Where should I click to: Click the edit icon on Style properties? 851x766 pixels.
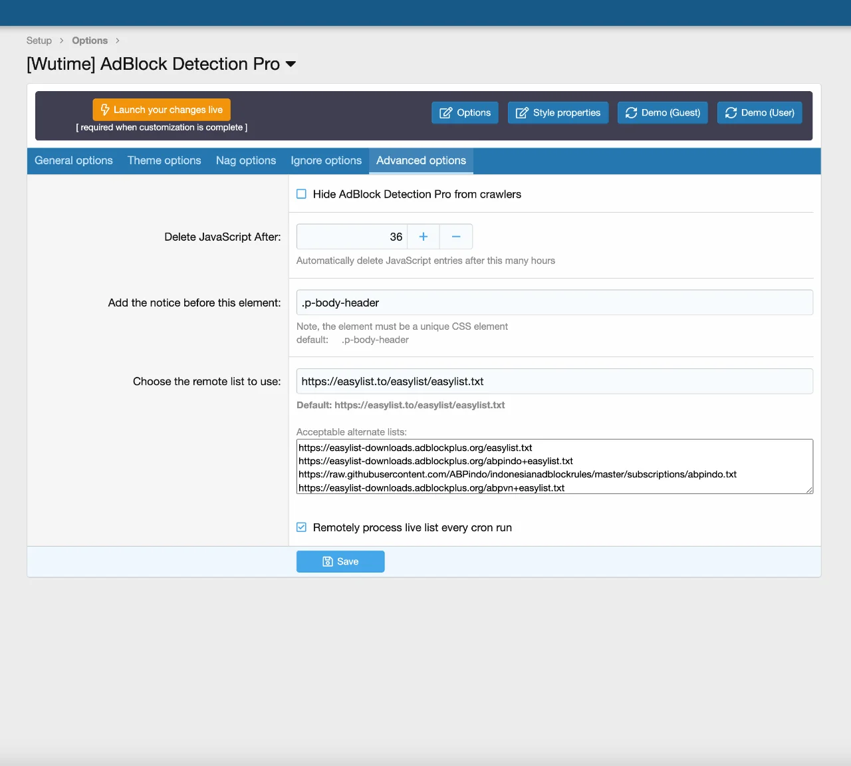(x=522, y=113)
